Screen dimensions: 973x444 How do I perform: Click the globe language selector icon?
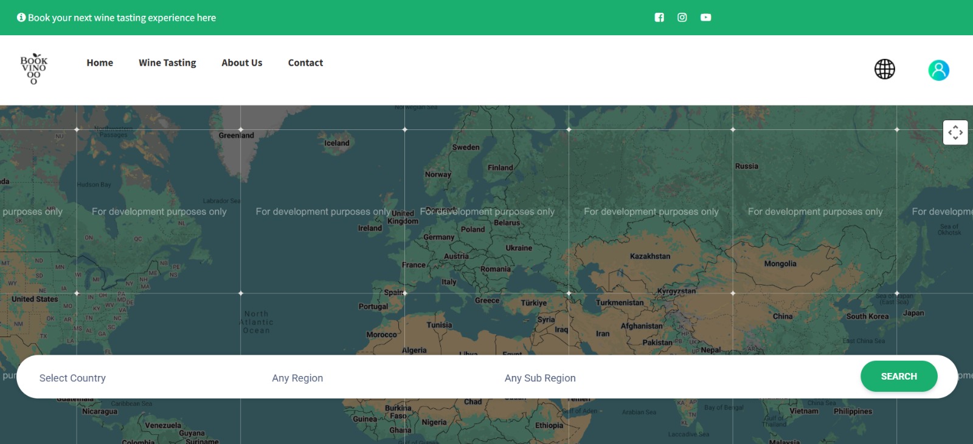(884, 69)
